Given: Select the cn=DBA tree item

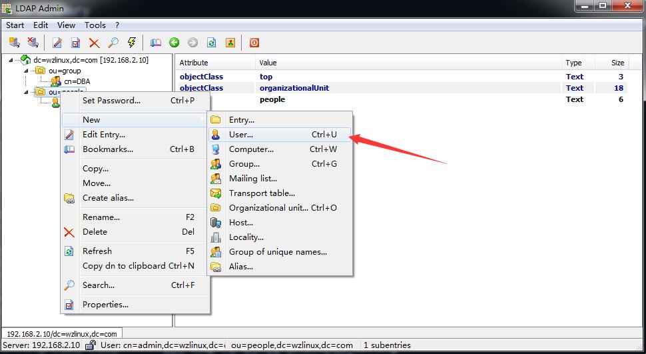Looking at the screenshot, I should click(x=77, y=82).
